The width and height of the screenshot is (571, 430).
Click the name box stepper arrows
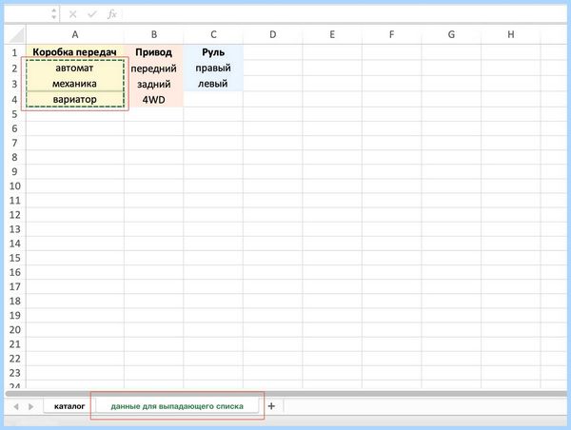54,14
